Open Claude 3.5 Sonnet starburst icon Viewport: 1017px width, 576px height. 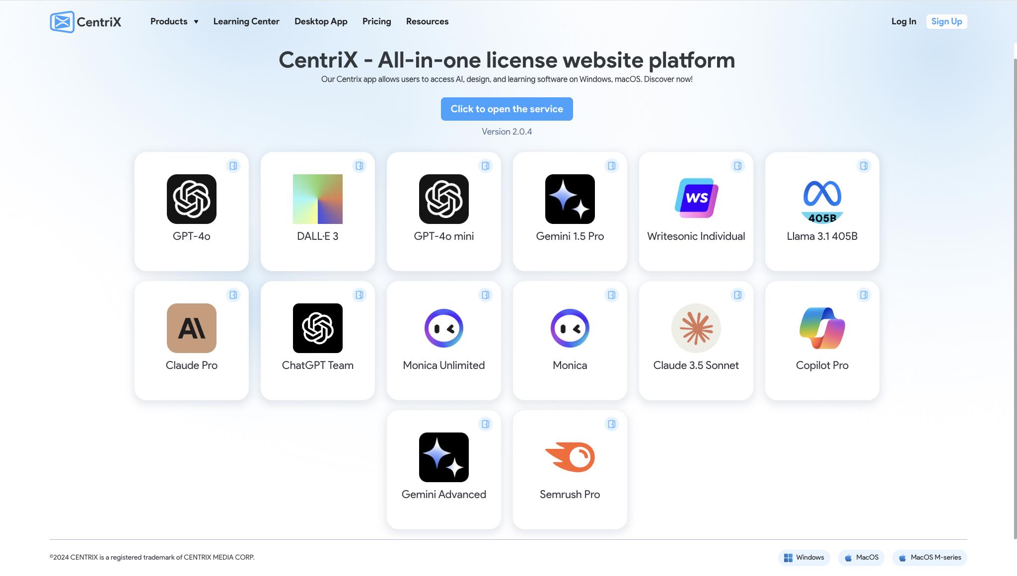click(696, 328)
